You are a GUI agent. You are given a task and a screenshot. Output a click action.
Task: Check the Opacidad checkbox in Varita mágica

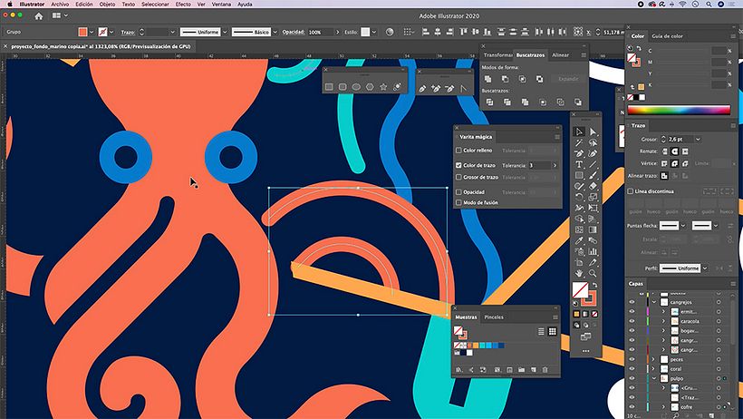[x=458, y=192]
